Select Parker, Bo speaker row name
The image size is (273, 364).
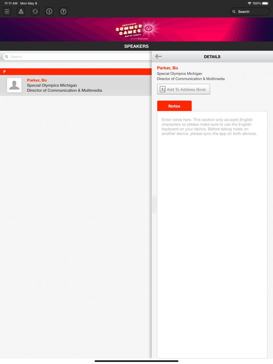(x=37, y=80)
